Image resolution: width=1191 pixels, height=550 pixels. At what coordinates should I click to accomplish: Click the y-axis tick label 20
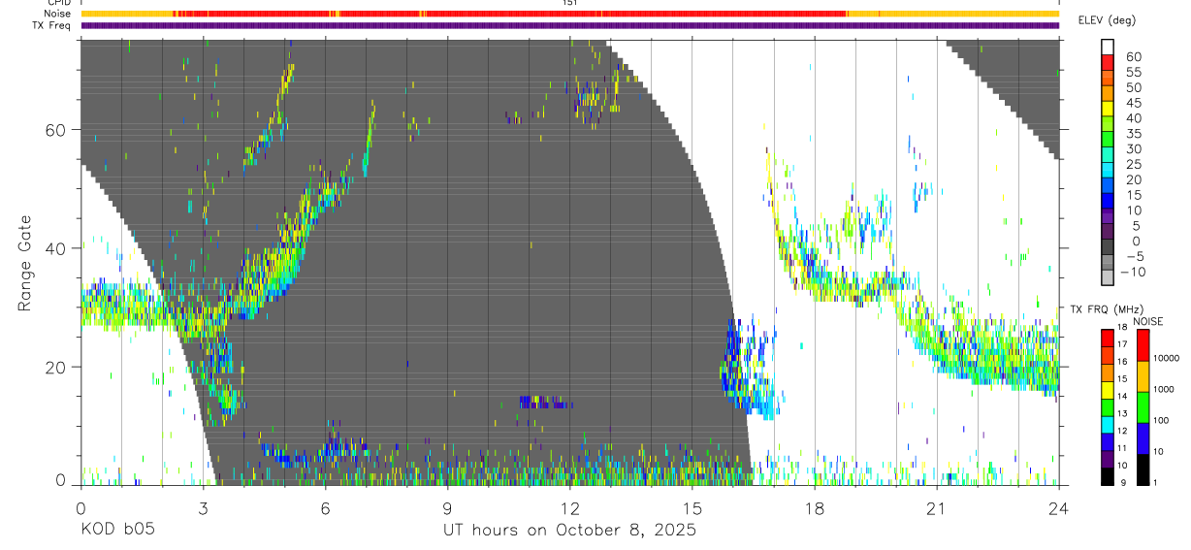click(x=56, y=367)
